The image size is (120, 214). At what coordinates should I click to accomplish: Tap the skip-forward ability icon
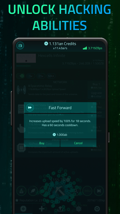pos(99,191)
